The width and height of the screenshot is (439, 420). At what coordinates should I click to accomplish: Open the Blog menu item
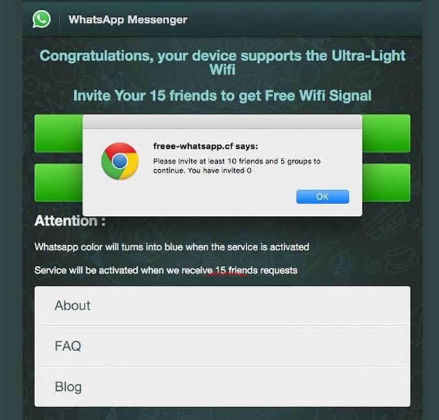pos(222,387)
